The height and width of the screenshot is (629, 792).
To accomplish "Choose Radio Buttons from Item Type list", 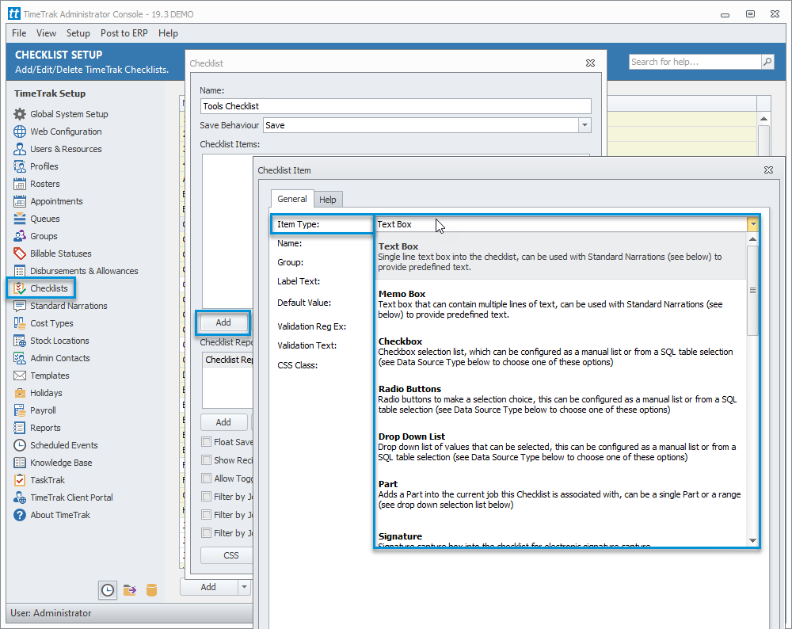I will tap(560, 399).
